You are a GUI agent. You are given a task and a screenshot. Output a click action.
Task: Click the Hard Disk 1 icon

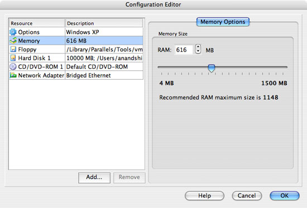(13, 58)
